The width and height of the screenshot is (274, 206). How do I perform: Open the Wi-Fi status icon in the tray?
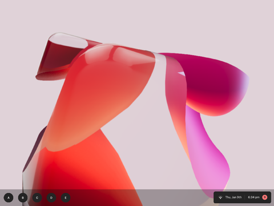click(220, 197)
